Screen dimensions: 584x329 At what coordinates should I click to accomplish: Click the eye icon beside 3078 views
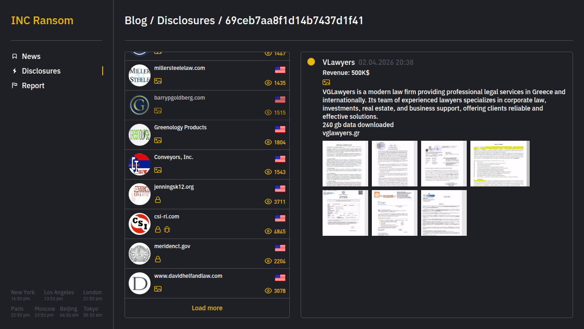[268, 291]
